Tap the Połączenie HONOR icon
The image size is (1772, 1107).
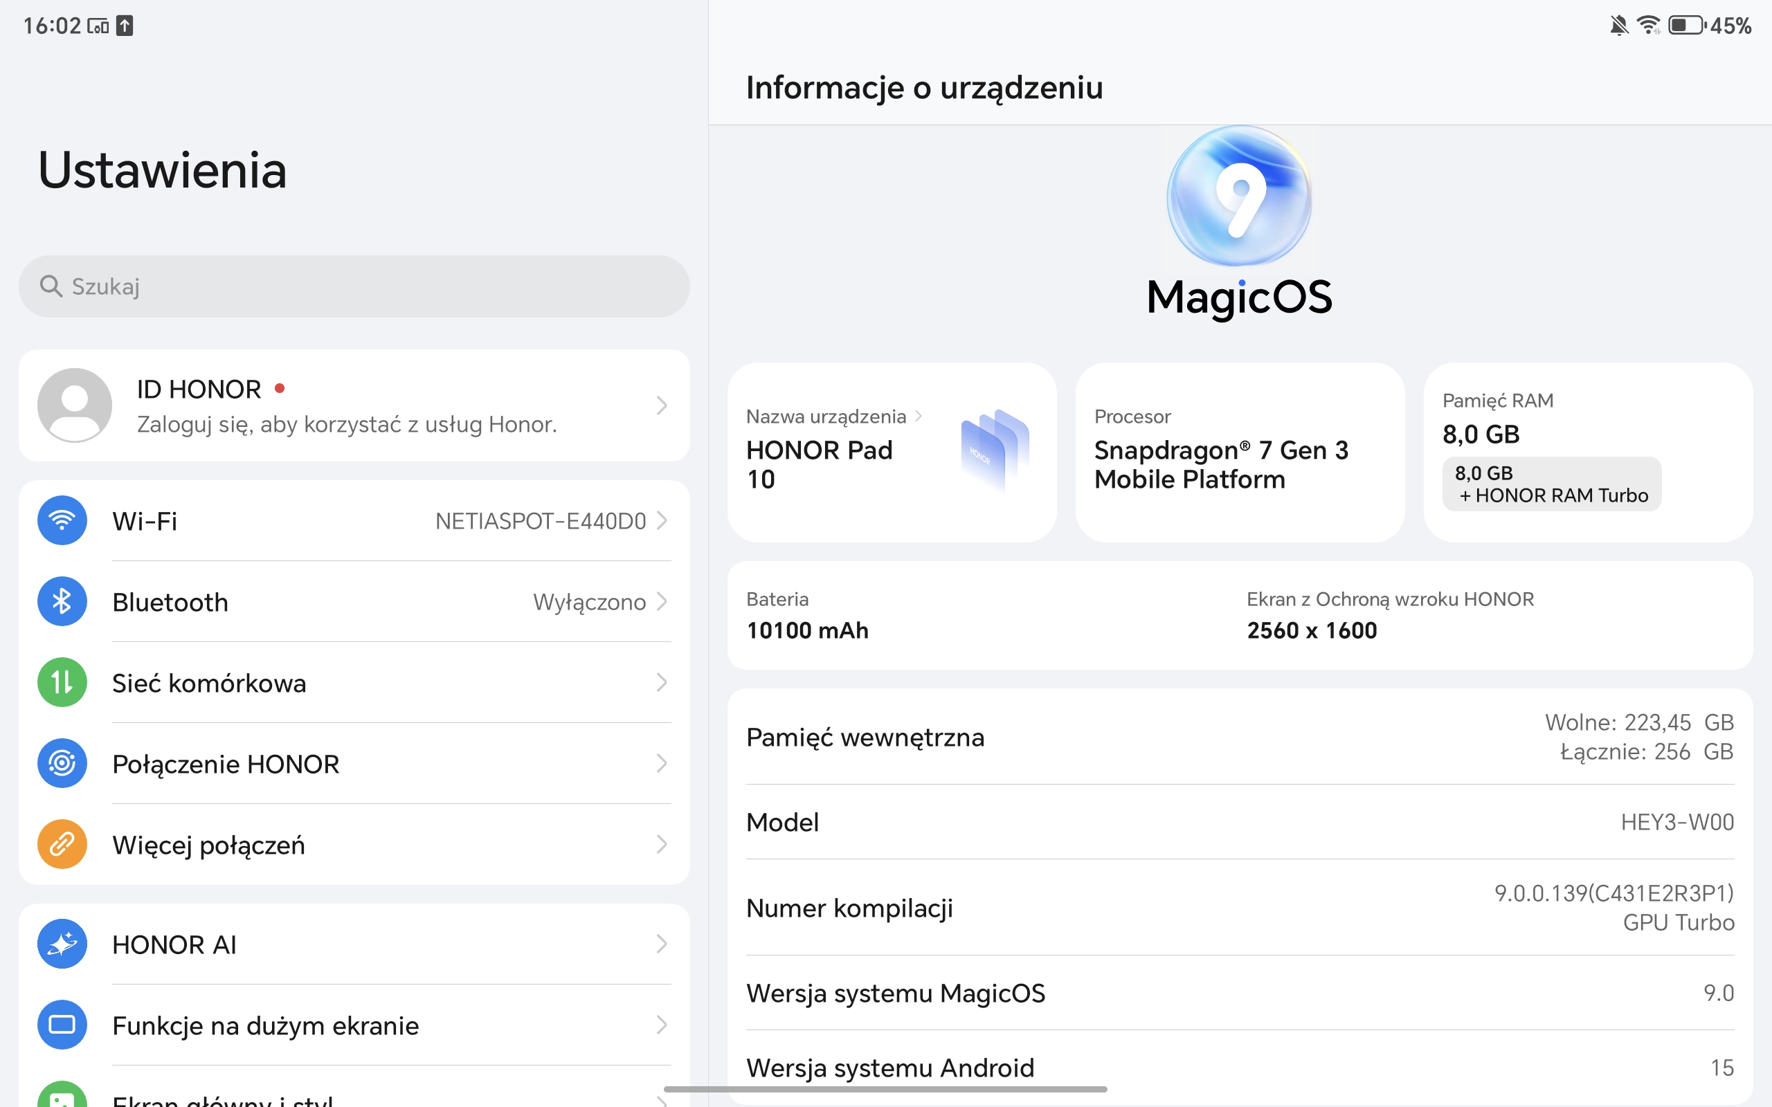point(62,764)
